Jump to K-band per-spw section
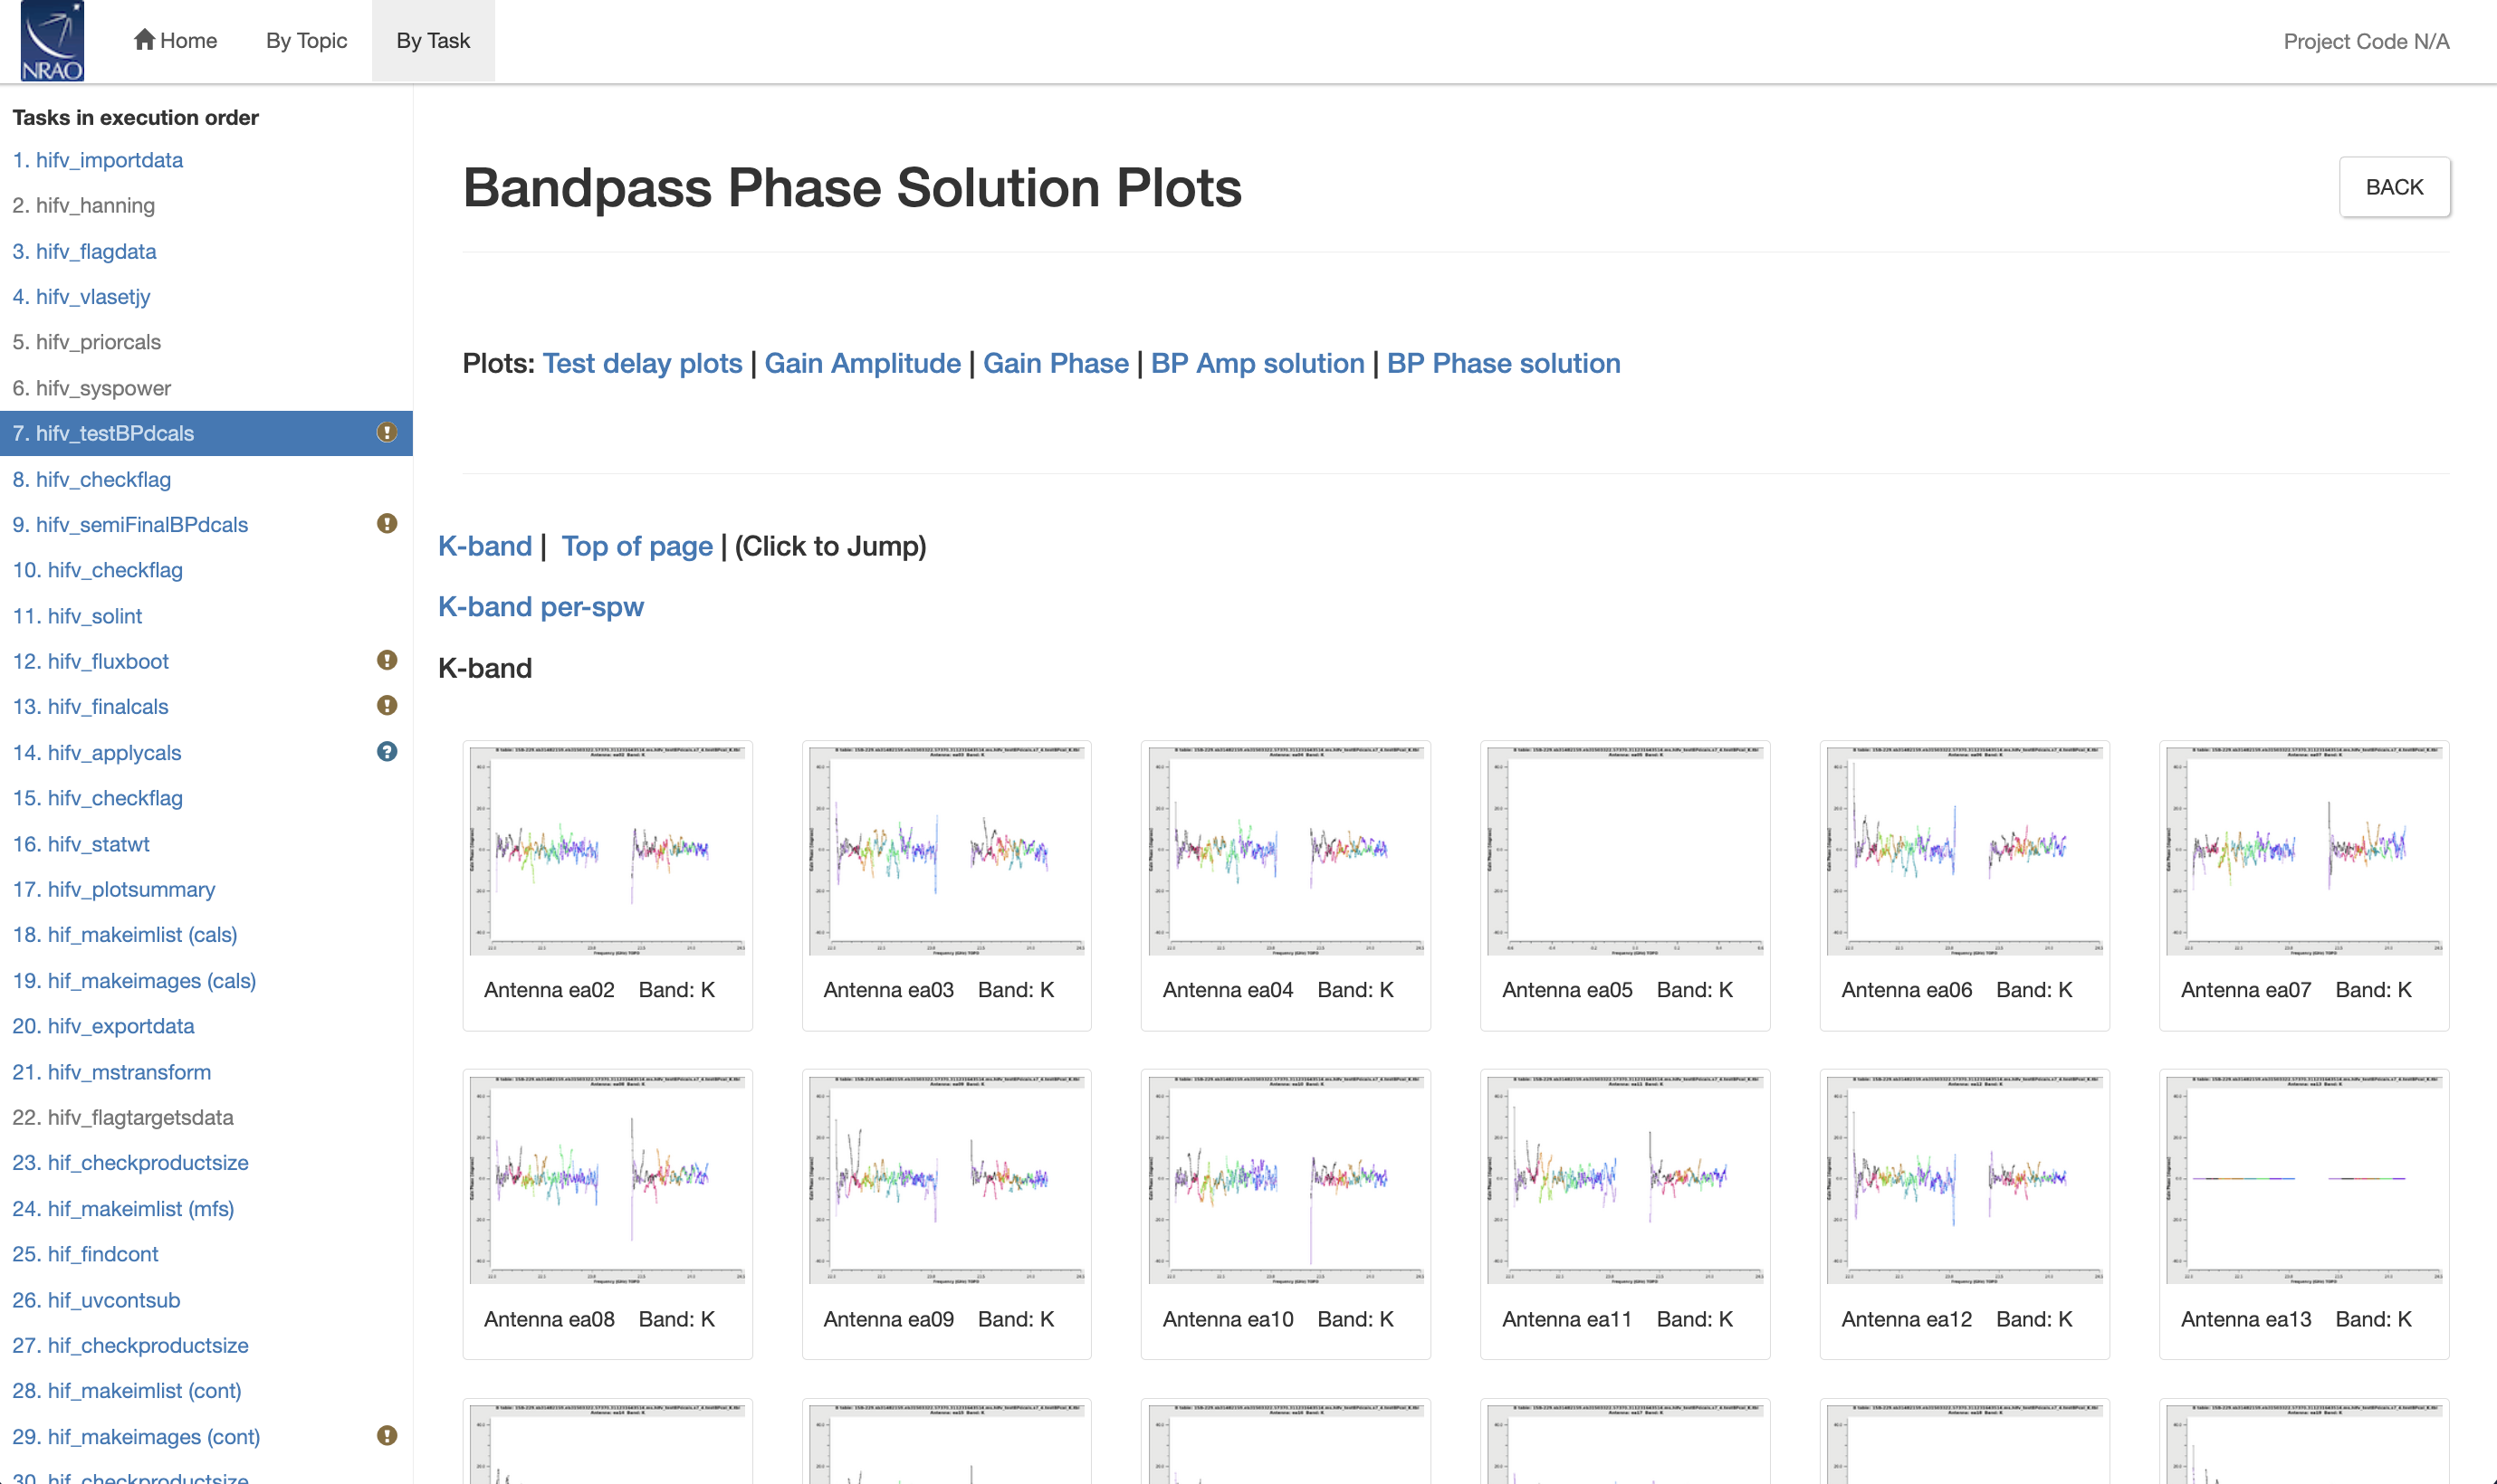 click(x=541, y=607)
